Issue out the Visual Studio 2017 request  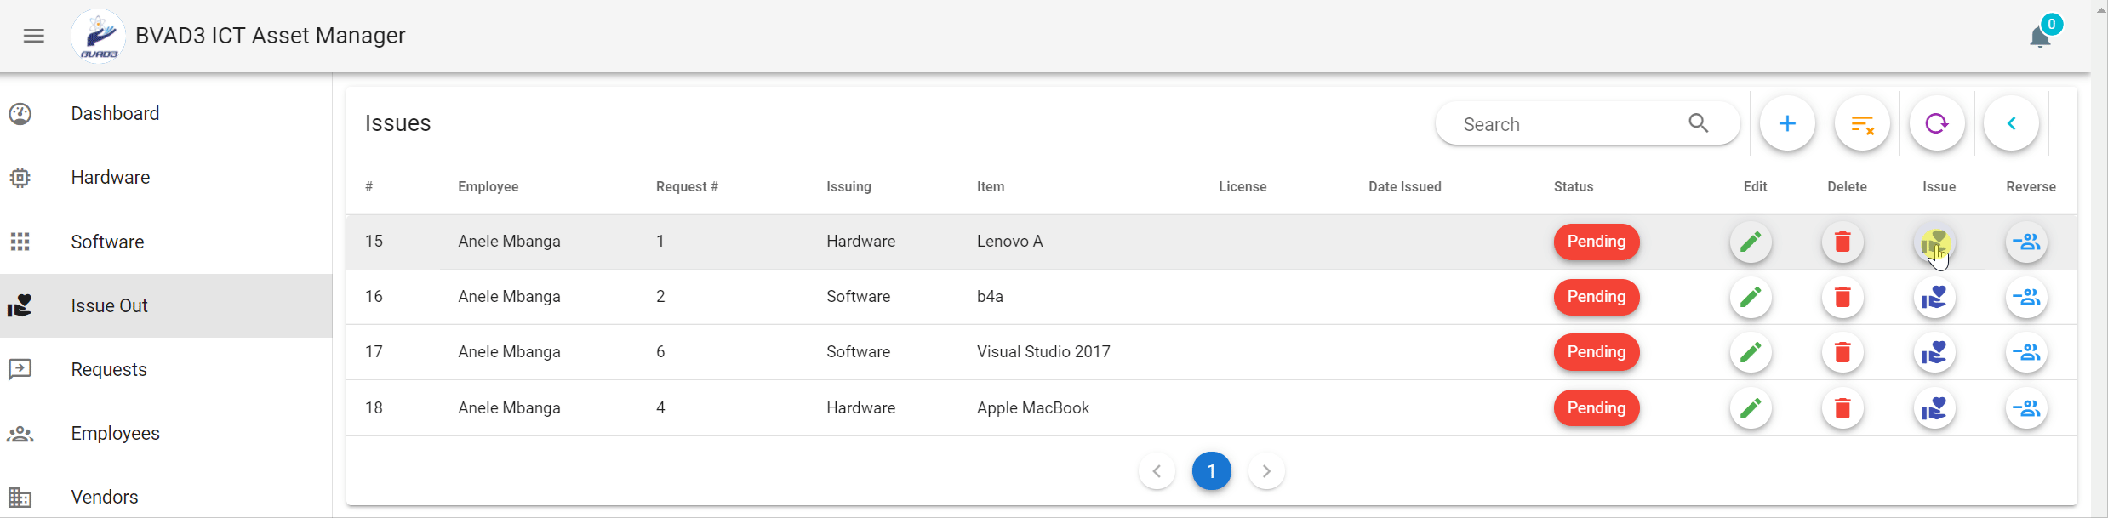click(1934, 353)
